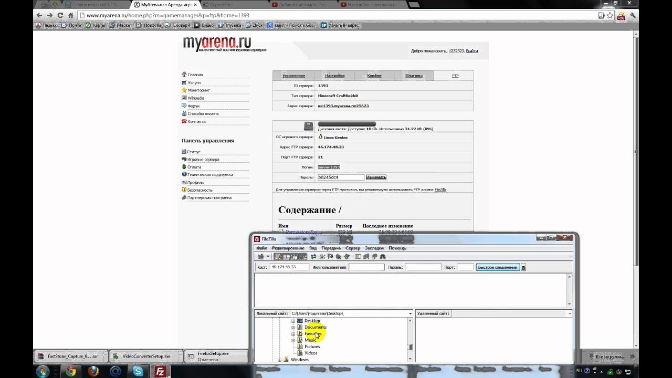Open the Настройки tab on MyArena page
Image resolution: width=672 pixels, height=378 pixels.
pyautogui.click(x=334, y=76)
